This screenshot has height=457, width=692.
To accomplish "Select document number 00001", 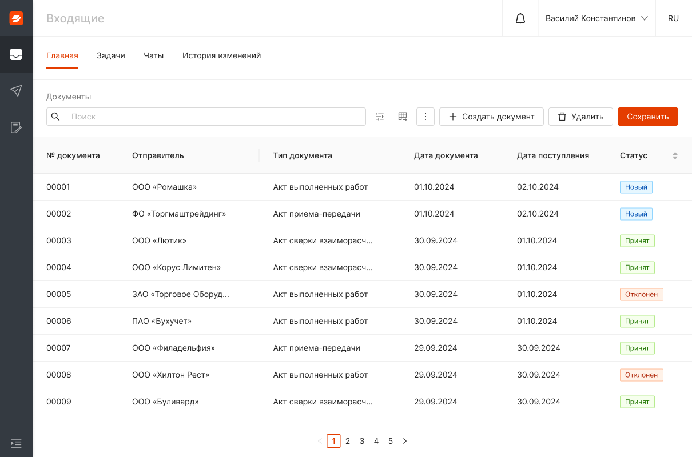I will pyautogui.click(x=58, y=187).
